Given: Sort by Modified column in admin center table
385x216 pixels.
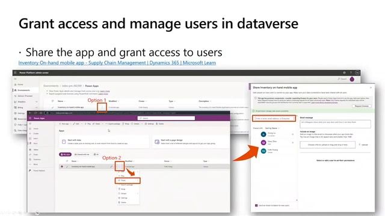Looking at the screenshot, I should point(114,101).
